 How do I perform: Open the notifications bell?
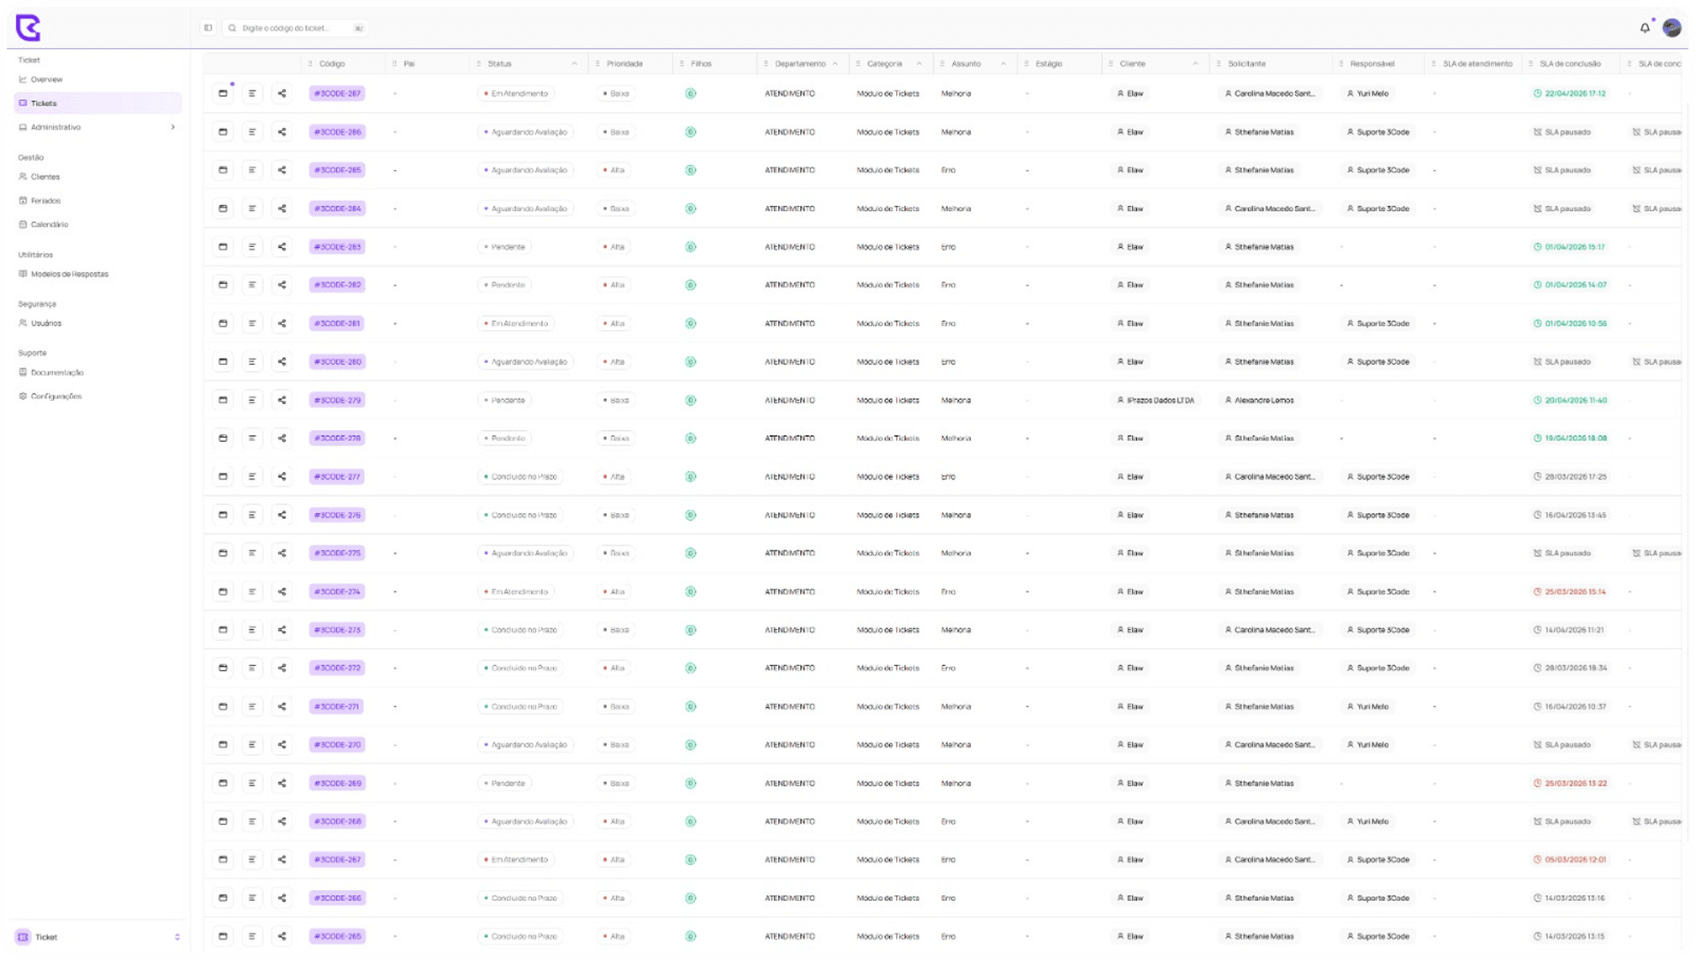(1645, 28)
